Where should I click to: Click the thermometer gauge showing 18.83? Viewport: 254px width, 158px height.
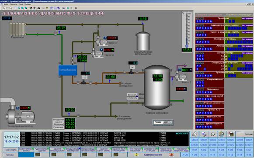pos(187,32)
